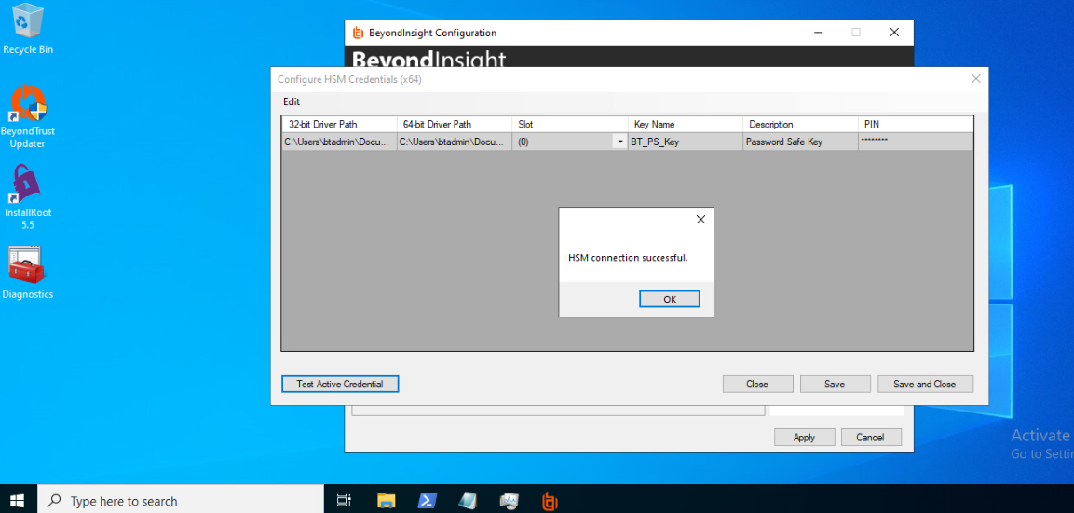Open File Explorer from taskbar
1074x513 pixels.
pos(387,501)
